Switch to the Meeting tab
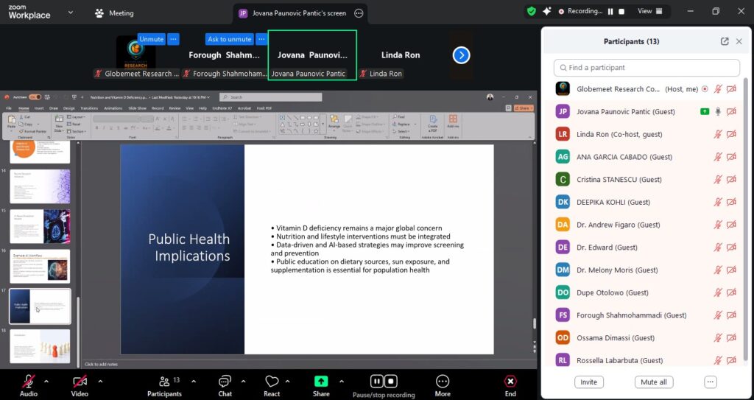Viewport: 754px width, 400px height. [x=114, y=13]
